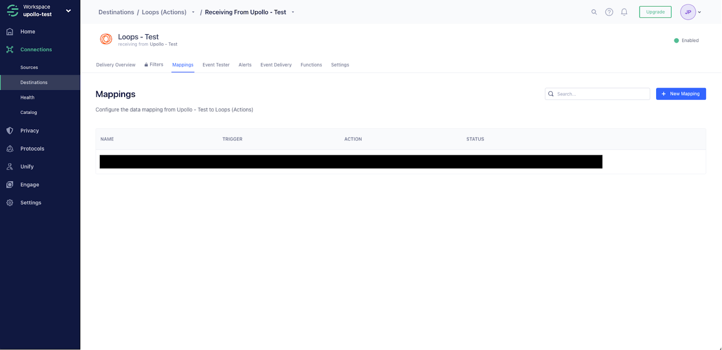Switch to the Alerts tab

point(245,65)
